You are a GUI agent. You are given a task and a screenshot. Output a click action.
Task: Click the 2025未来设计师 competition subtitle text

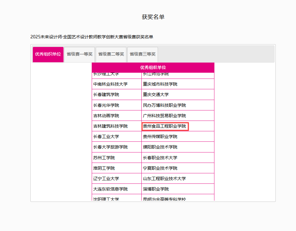click(x=92, y=37)
